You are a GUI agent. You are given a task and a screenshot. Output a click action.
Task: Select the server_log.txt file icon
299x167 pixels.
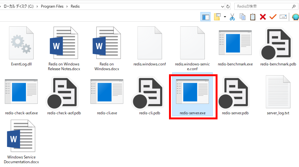tap(278, 92)
